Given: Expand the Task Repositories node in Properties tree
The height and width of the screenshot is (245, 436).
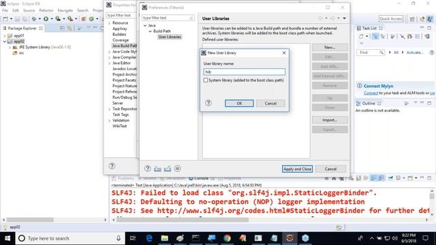Looking at the screenshot, I should click(109, 109).
